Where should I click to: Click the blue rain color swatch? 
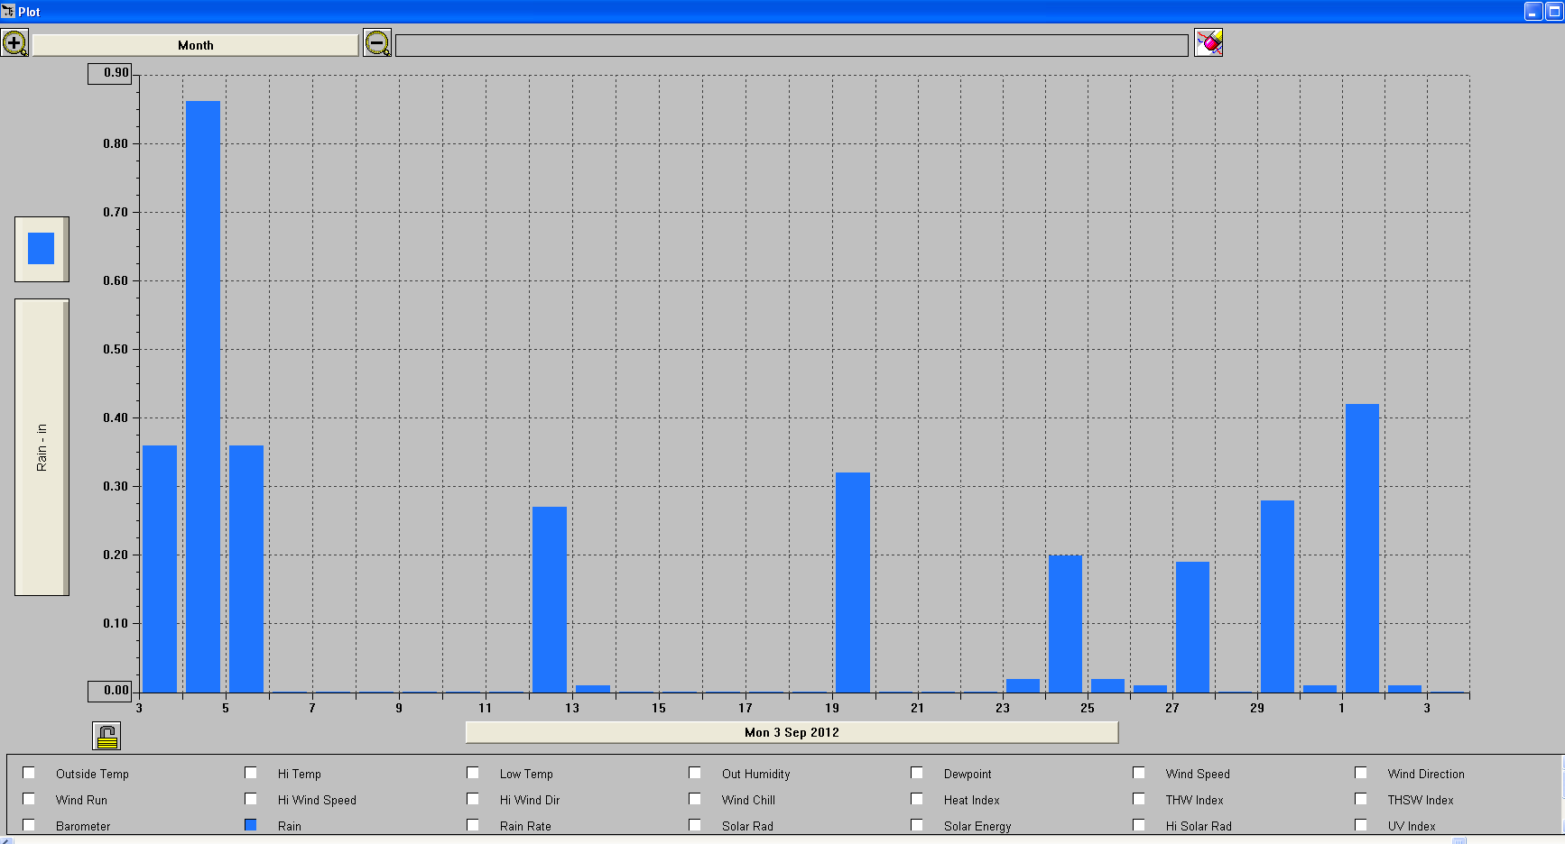[x=42, y=249]
